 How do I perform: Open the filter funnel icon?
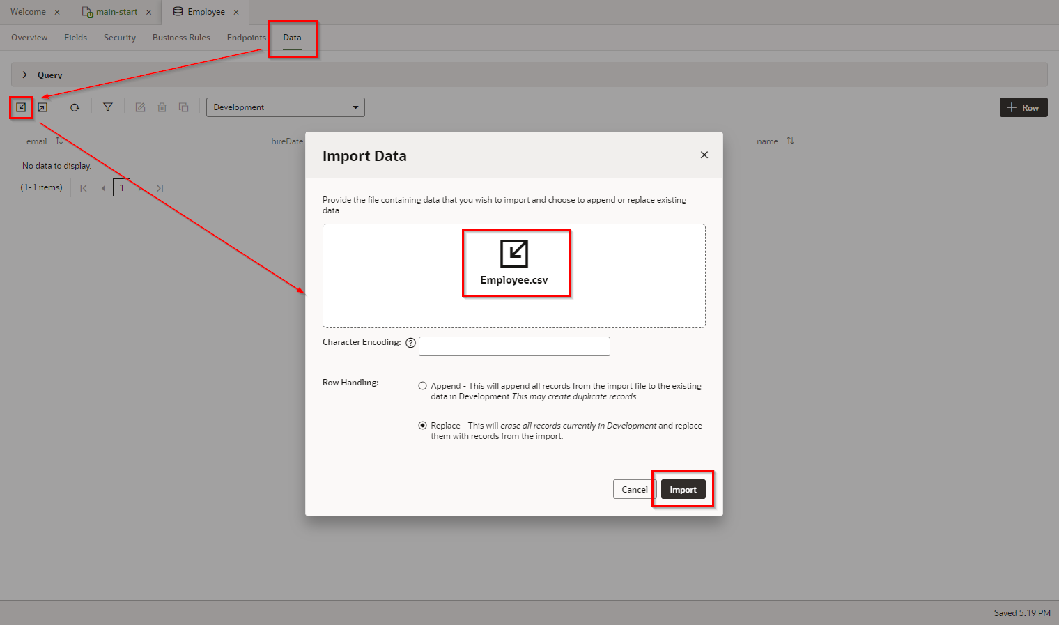click(x=108, y=107)
